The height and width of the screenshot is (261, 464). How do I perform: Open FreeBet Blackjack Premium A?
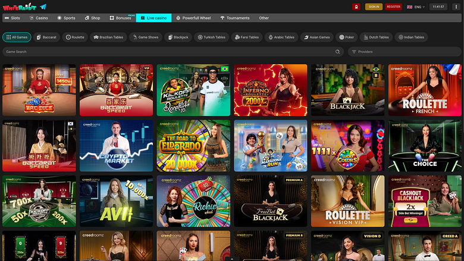[x=271, y=202]
